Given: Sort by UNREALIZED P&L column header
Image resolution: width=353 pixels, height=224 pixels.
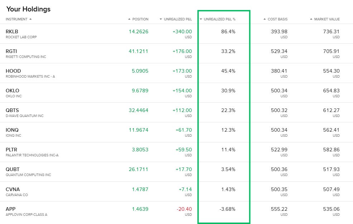Looking at the screenshot, I should point(178,19).
